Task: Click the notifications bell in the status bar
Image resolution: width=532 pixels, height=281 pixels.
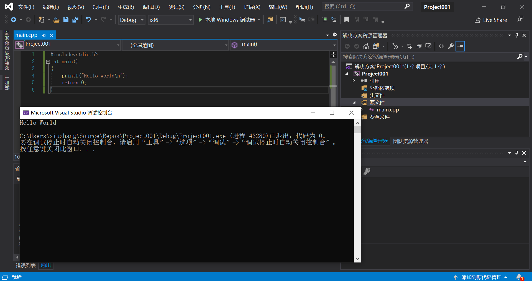Action: pos(519,277)
